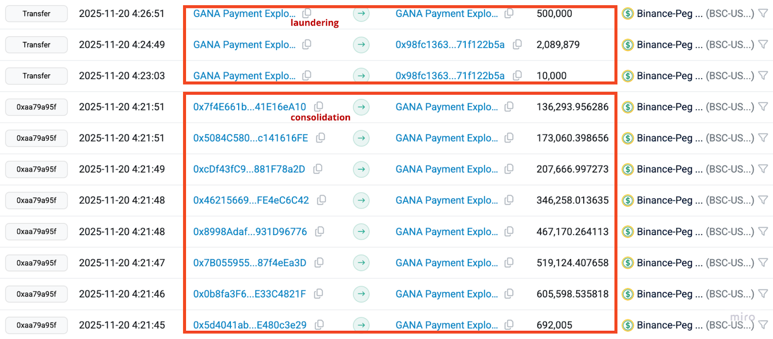Filter by token in the 467,170.264113 row
Screen dimensions: 773x339
(x=763, y=231)
